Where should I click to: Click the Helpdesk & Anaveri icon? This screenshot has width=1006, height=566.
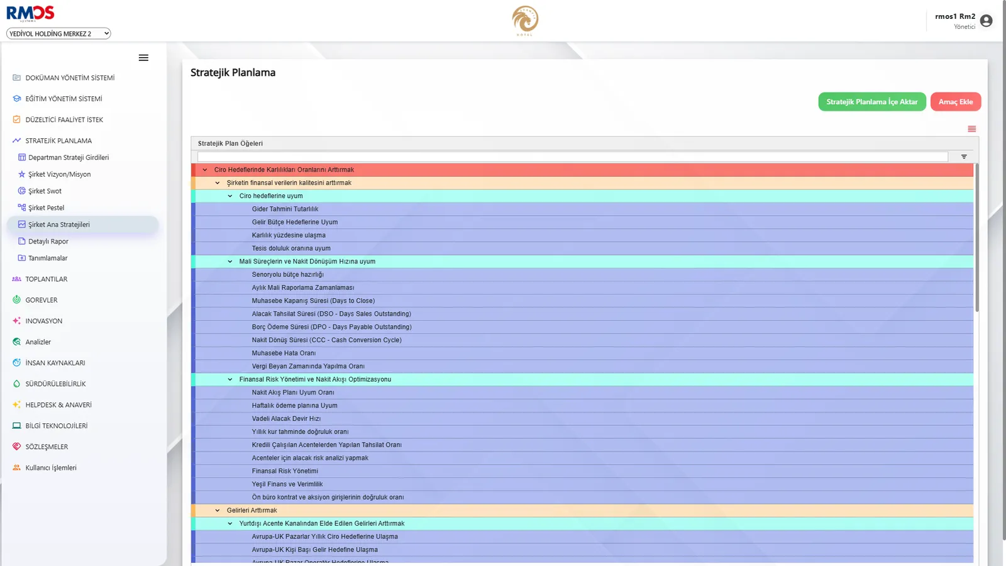click(17, 405)
